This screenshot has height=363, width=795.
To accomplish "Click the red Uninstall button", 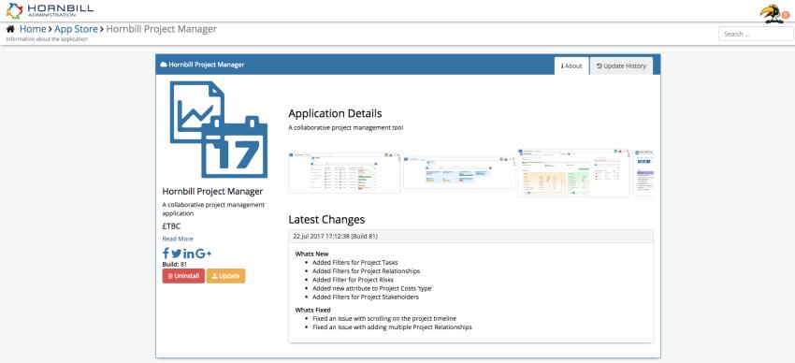I will pos(183,276).
